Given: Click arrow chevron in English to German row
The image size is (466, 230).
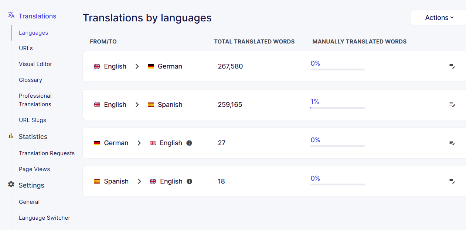Looking at the screenshot, I should coord(137,66).
